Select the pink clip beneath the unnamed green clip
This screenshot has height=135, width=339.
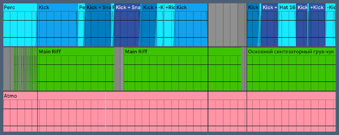[227, 111]
